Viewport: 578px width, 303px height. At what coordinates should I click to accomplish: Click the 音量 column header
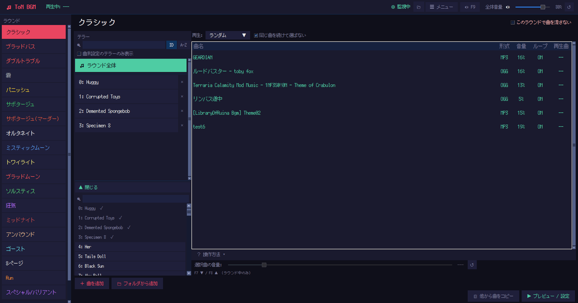[521, 46]
